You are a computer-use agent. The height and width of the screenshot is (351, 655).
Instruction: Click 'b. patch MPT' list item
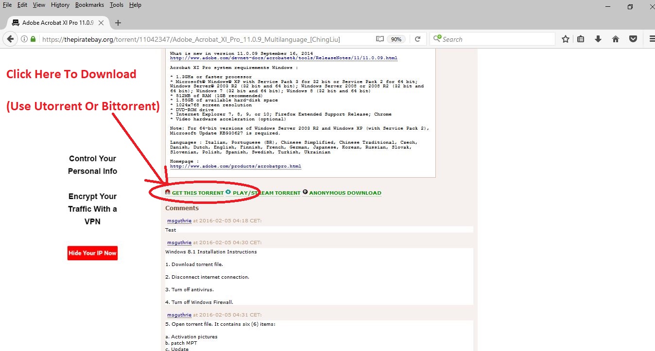(181, 343)
